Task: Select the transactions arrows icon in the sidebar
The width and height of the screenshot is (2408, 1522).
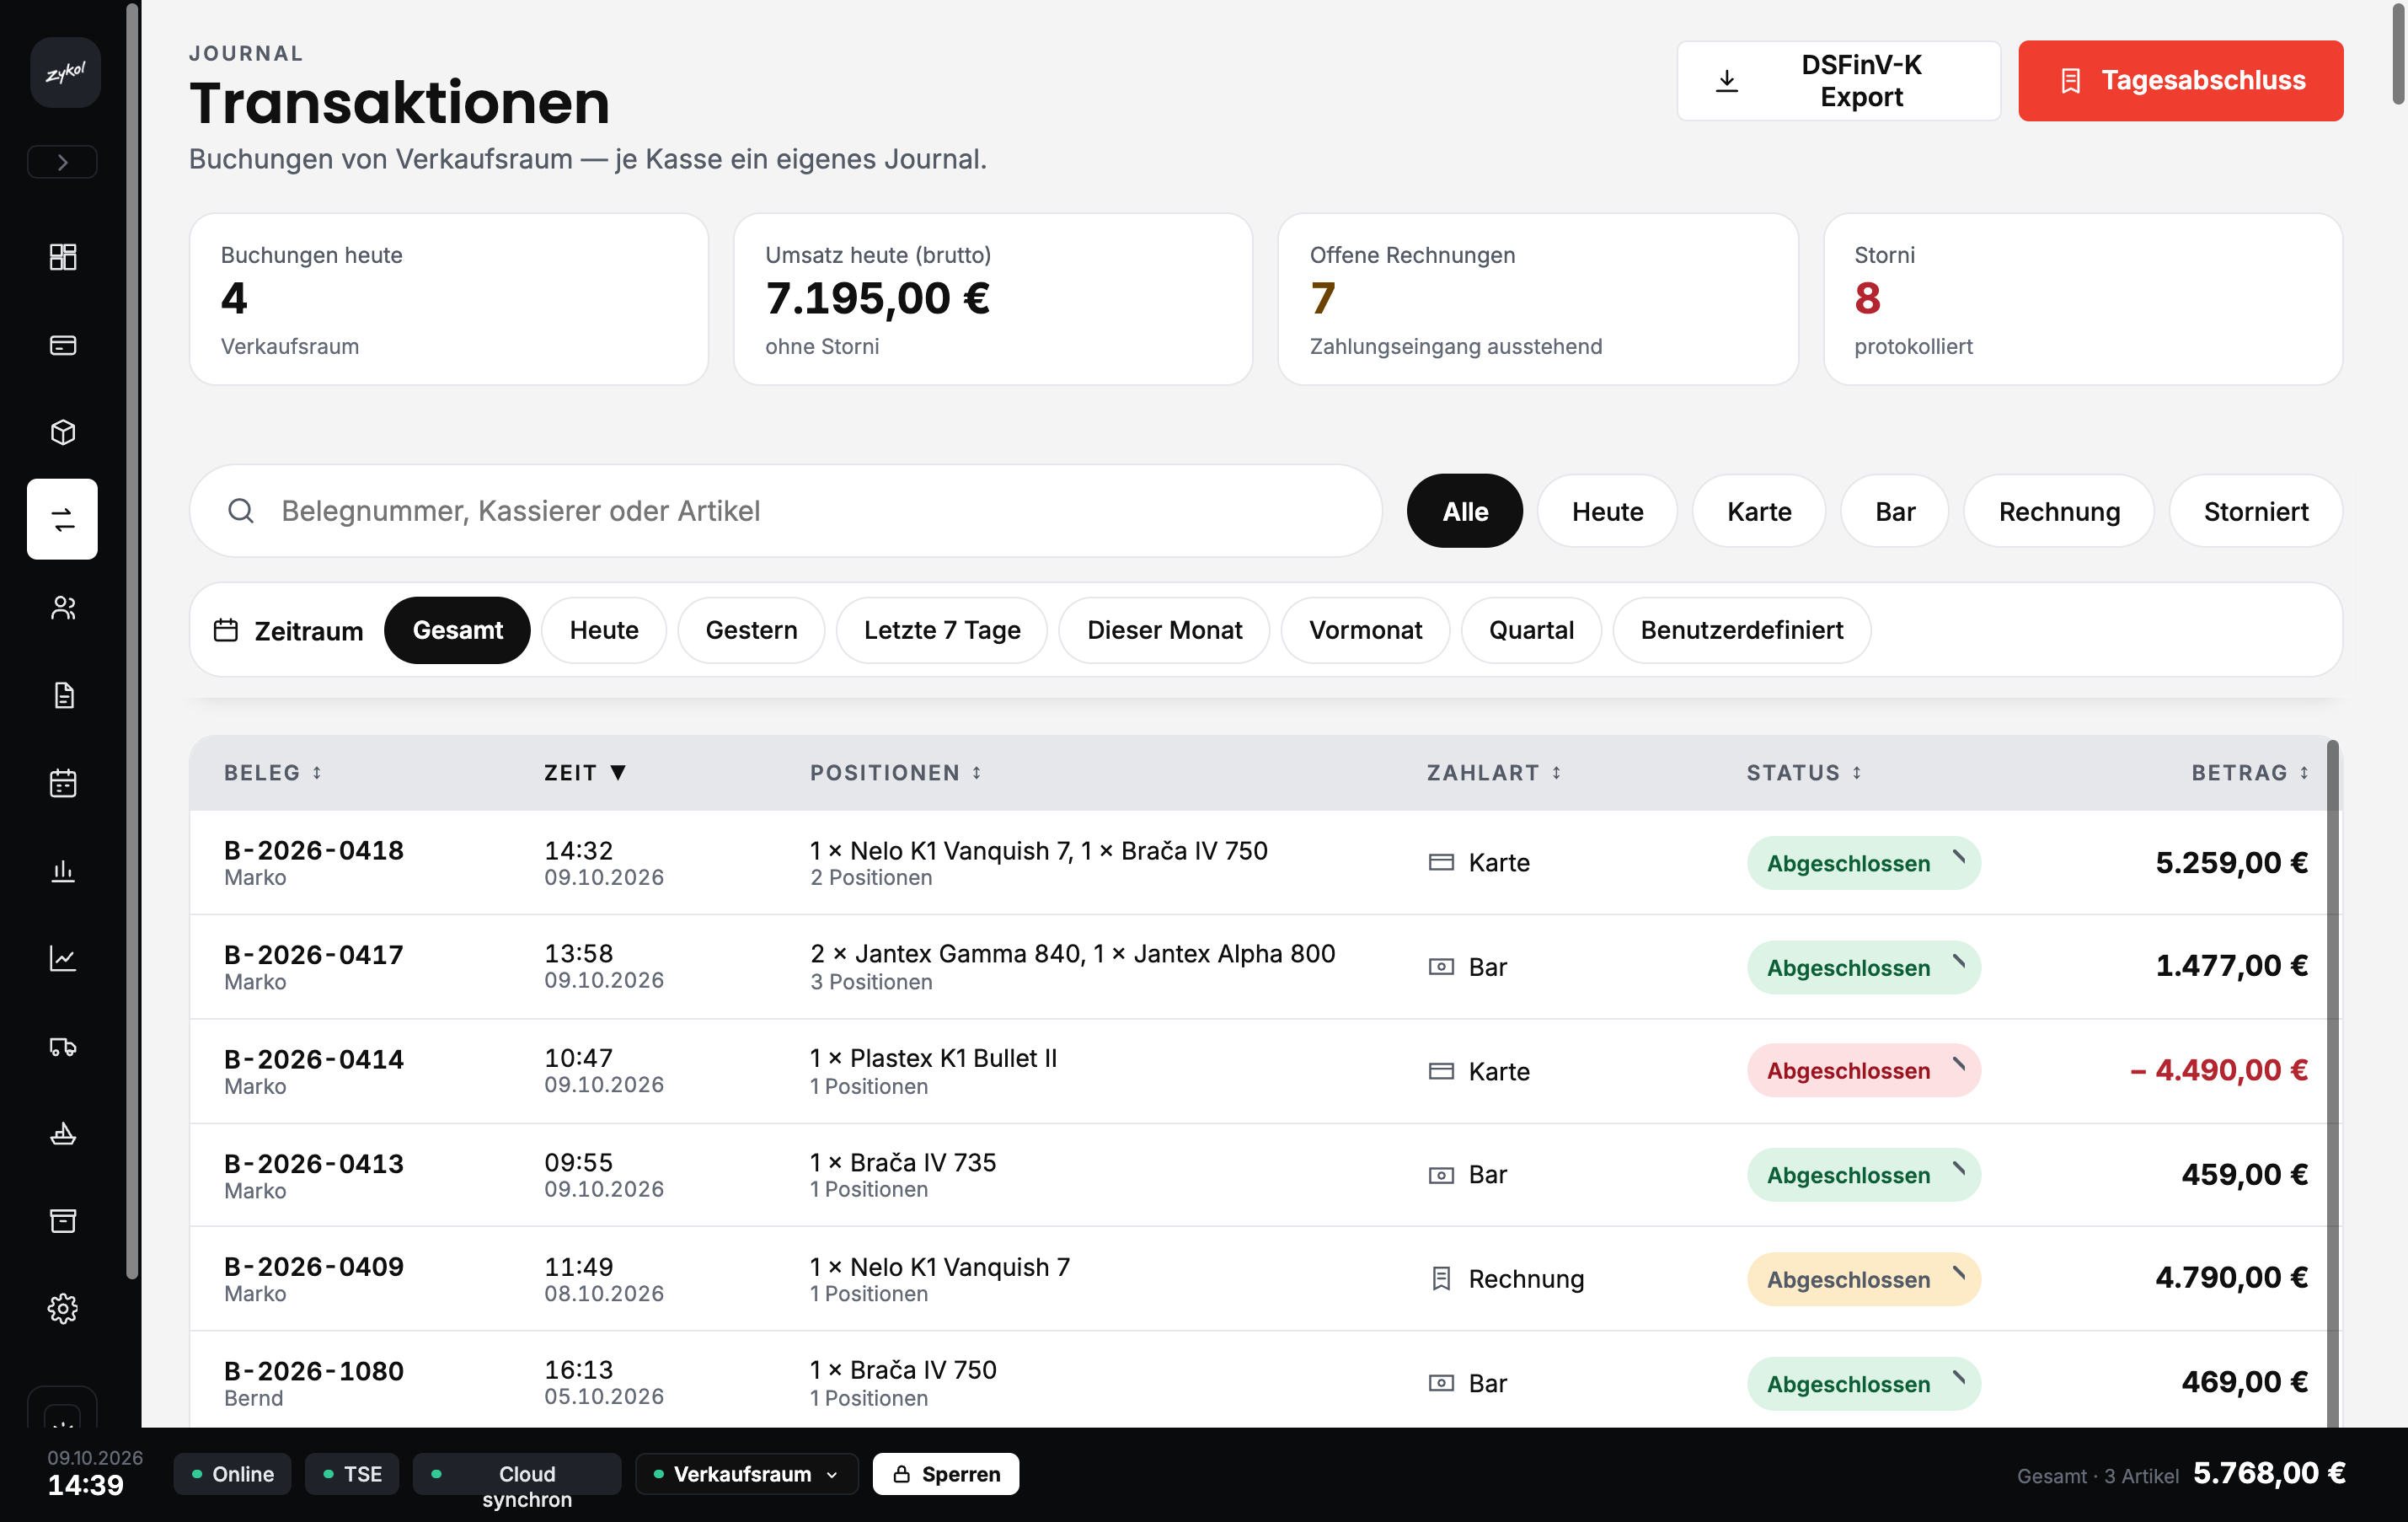Action: pyautogui.click(x=62, y=519)
